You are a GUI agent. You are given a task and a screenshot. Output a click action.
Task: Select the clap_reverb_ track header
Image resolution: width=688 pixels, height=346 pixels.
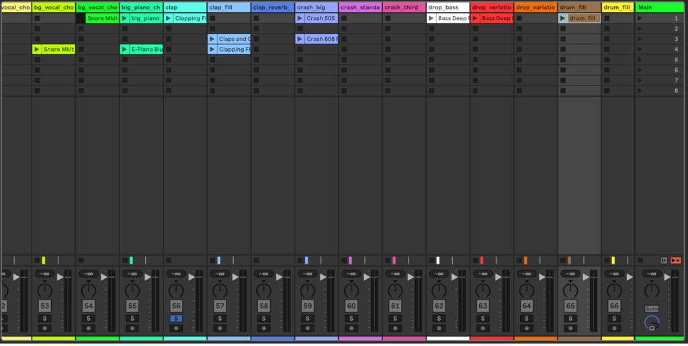pos(273,7)
